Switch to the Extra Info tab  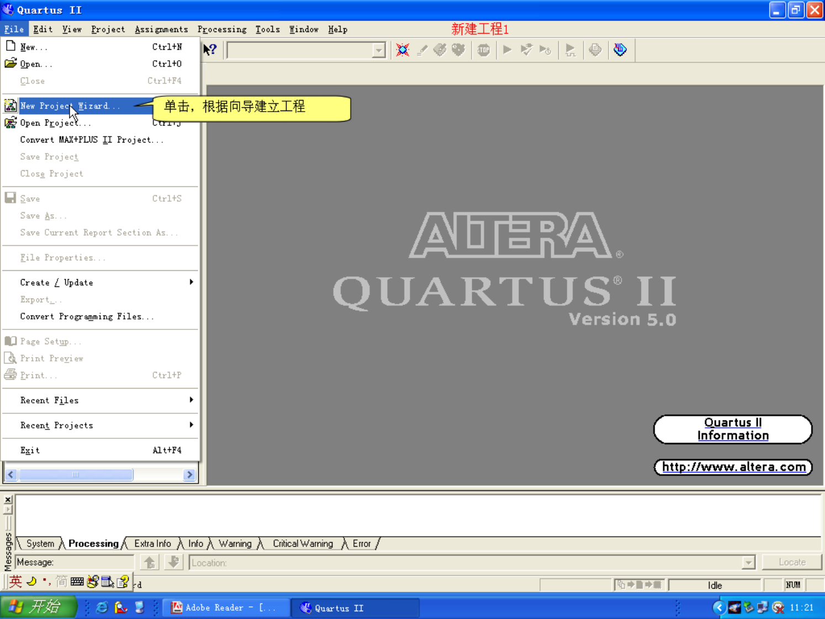(x=152, y=543)
